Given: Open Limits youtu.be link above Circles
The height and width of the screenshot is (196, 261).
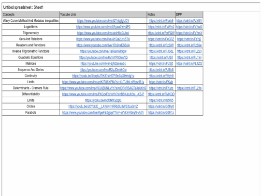Looking at the screenshot, I should click(x=103, y=100).
